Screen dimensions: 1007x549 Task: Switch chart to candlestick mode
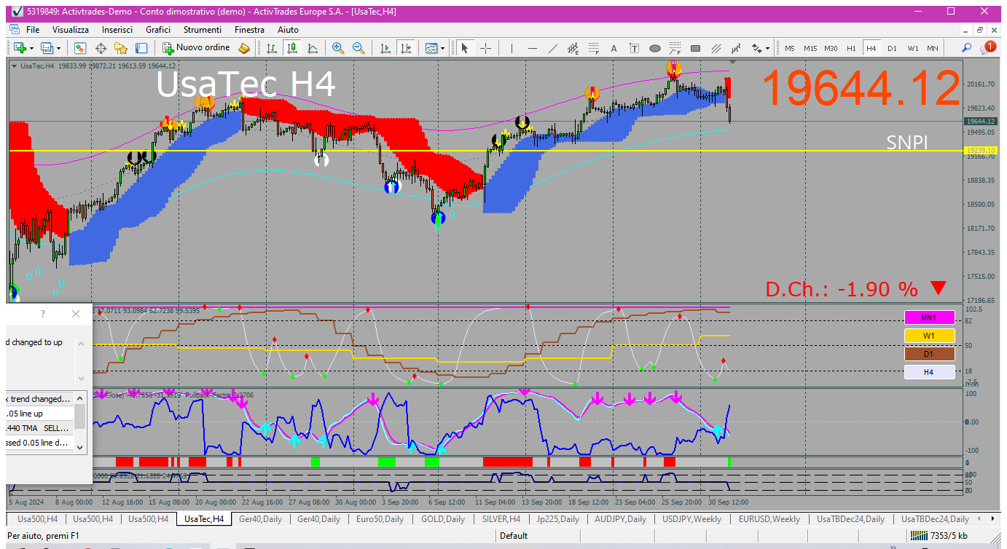pyautogui.click(x=292, y=48)
